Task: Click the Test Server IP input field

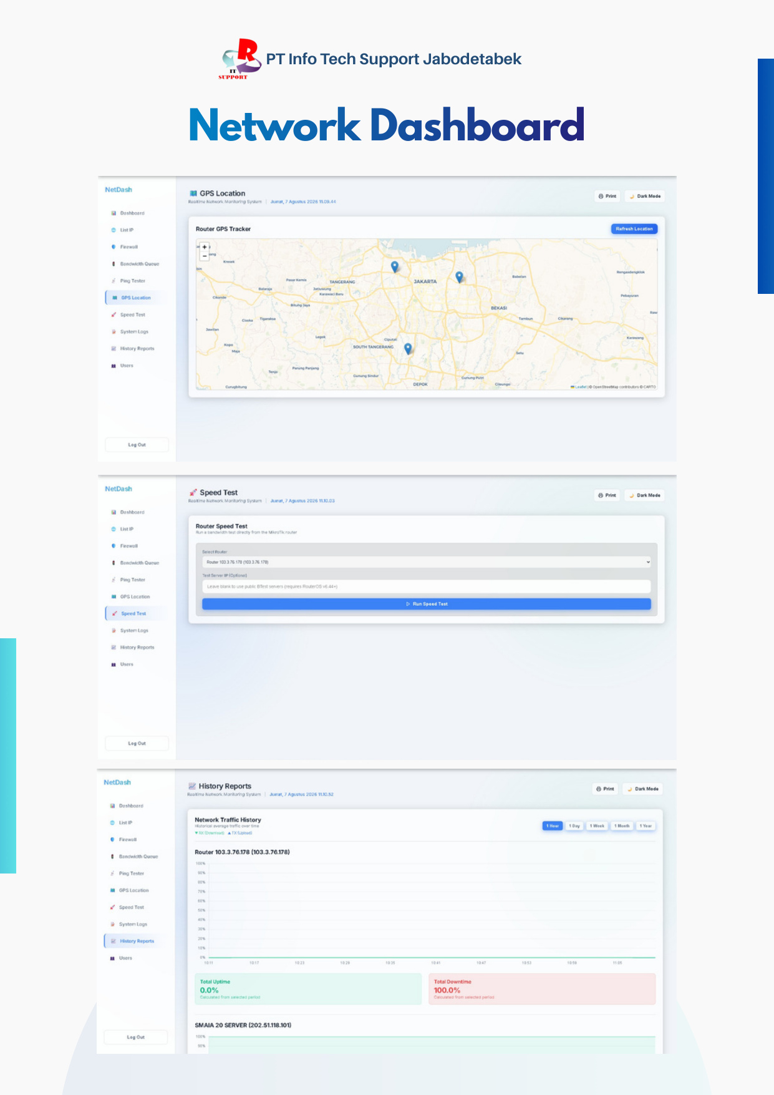Action: 427,586
